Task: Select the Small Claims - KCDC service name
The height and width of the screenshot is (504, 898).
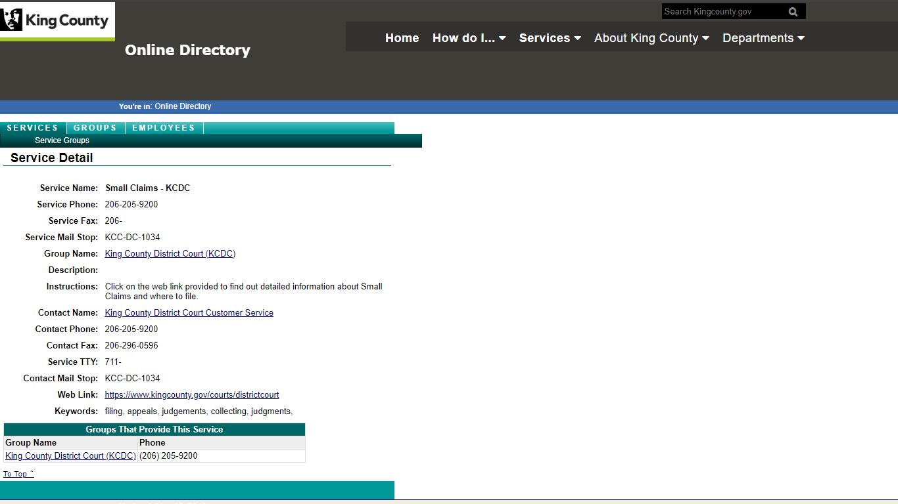Action: 148,188
